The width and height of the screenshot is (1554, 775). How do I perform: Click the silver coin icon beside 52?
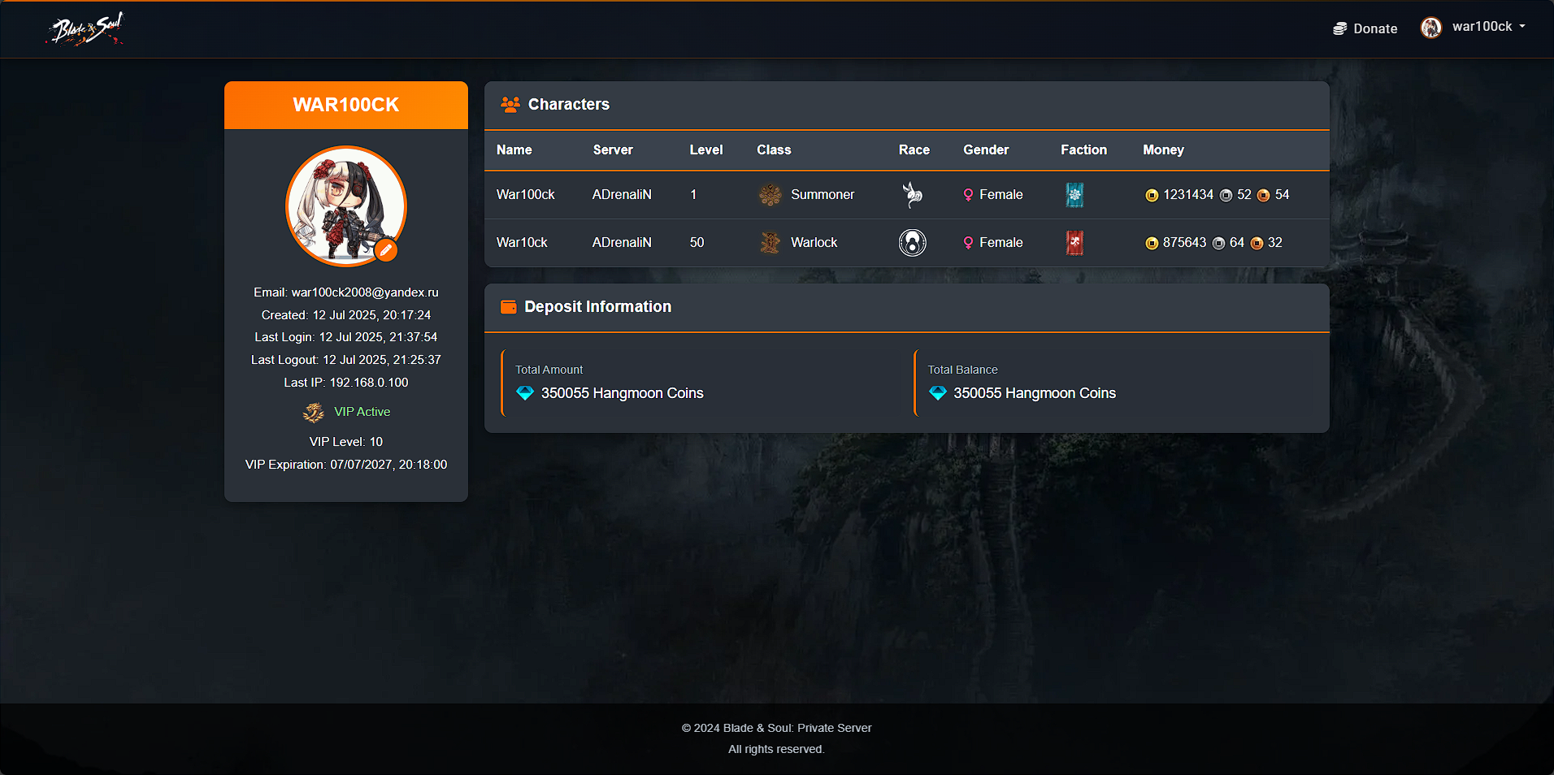click(x=1226, y=196)
